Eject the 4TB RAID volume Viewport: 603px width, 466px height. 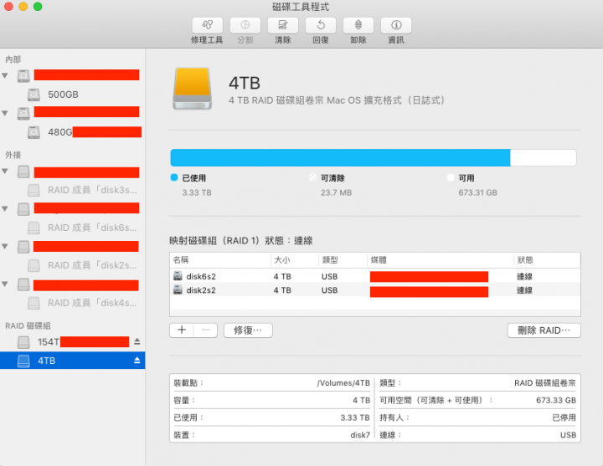[x=137, y=361]
